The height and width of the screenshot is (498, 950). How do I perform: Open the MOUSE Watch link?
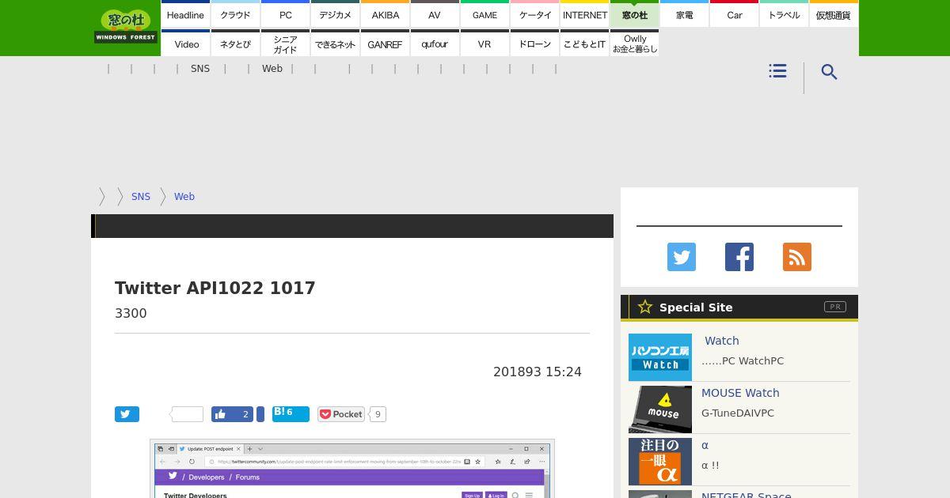740,393
